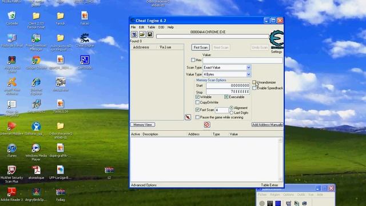This screenshot has height=206, width=366.
Task: Open Memory View
Action: tap(142, 125)
